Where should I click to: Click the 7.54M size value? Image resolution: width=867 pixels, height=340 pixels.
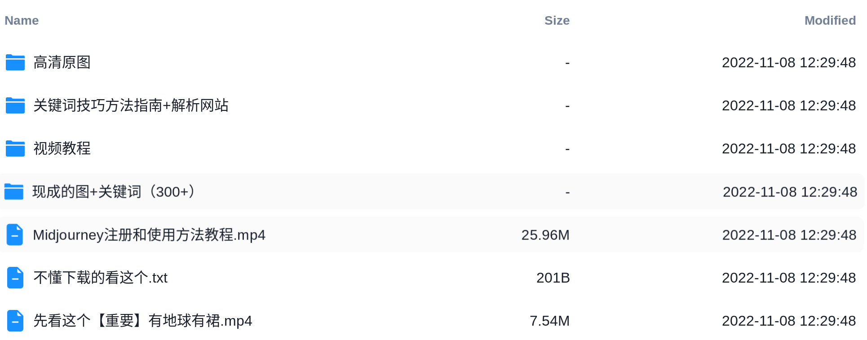[549, 321]
